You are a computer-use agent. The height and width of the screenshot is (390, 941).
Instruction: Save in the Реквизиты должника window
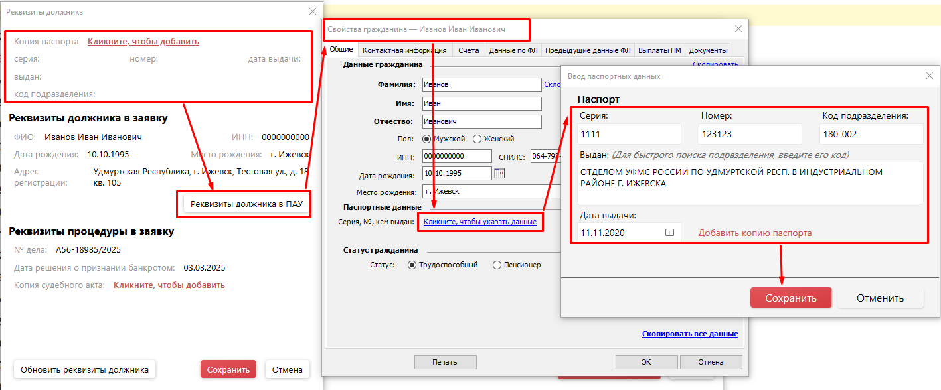[x=228, y=369]
